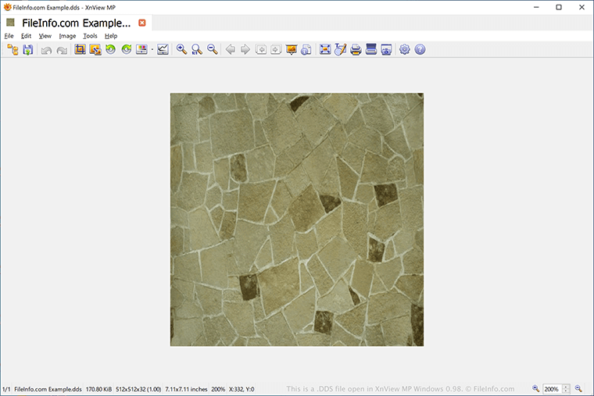Click the Help question mark icon
594x396 pixels.
point(420,49)
